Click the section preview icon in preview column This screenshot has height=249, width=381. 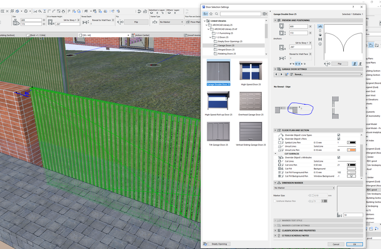click(x=320, y=39)
